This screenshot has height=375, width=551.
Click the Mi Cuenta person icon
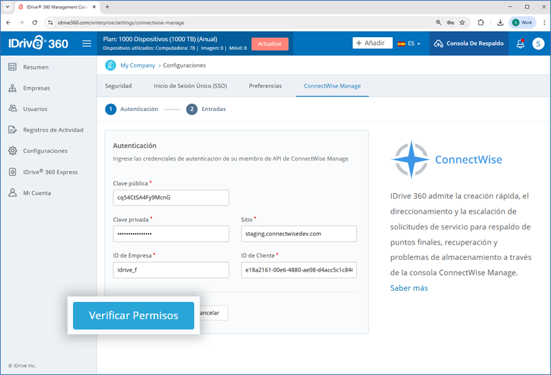[x=12, y=192]
